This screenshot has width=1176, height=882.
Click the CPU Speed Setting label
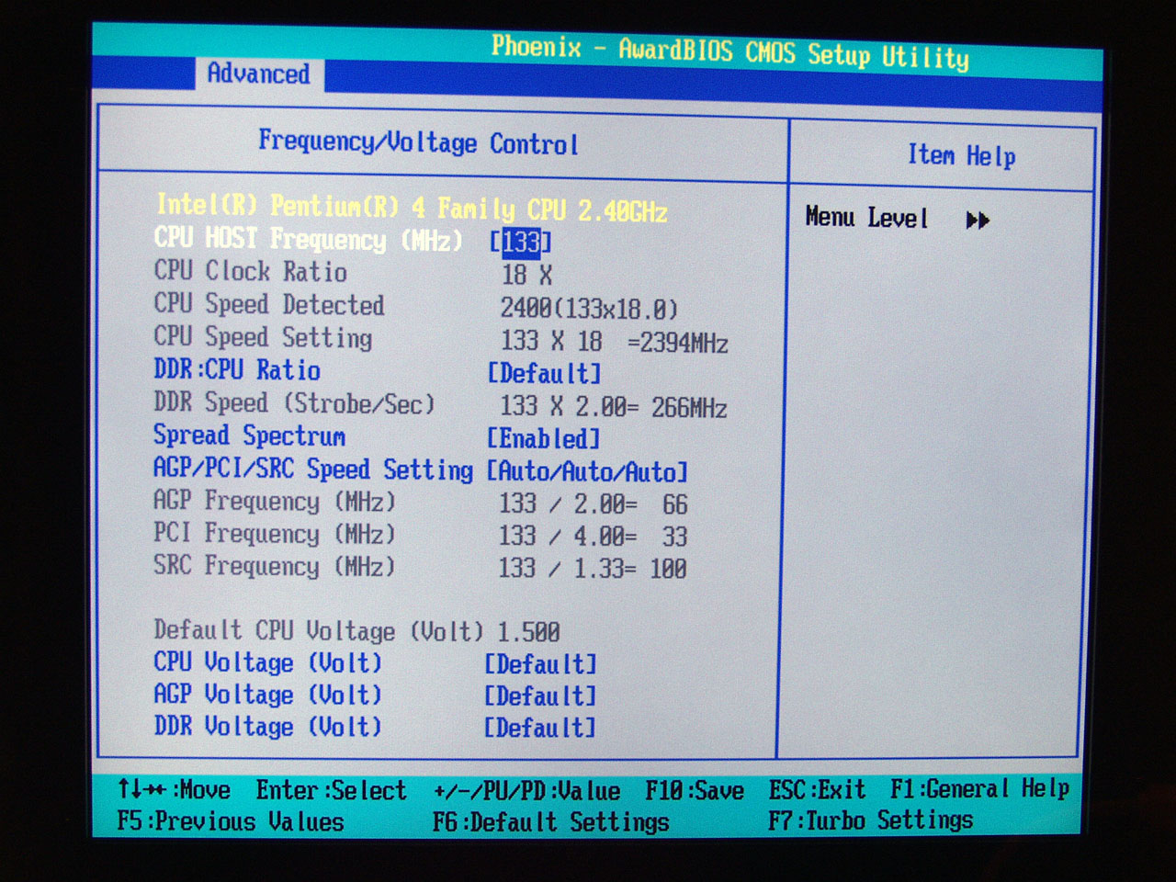[263, 337]
